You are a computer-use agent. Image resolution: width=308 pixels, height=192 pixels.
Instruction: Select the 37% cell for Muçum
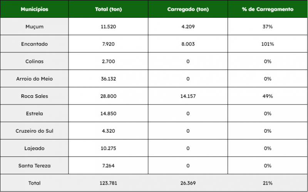[x=268, y=27]
